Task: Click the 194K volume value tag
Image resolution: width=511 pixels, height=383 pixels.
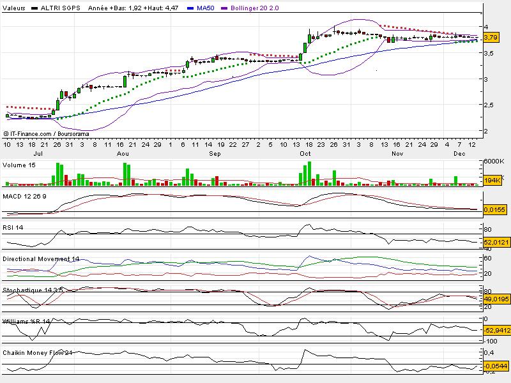Action: click(x=492, y=180)
